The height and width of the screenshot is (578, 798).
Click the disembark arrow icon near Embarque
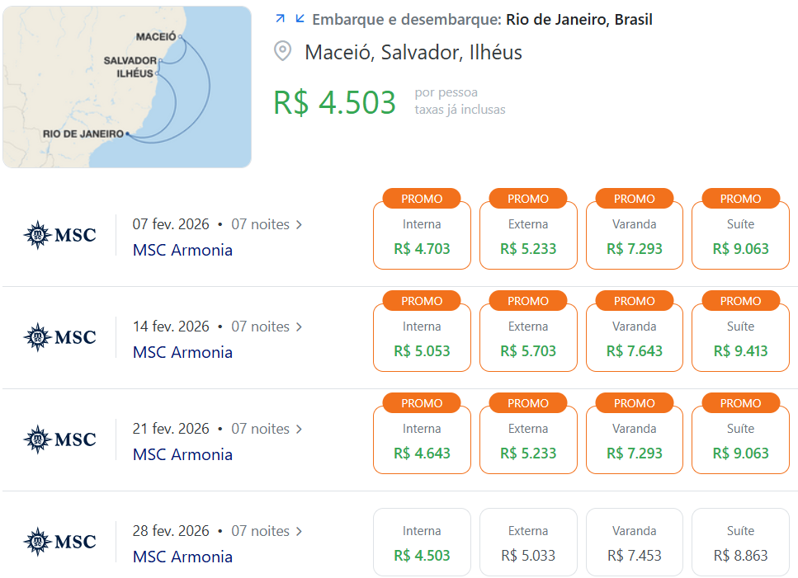300,19
